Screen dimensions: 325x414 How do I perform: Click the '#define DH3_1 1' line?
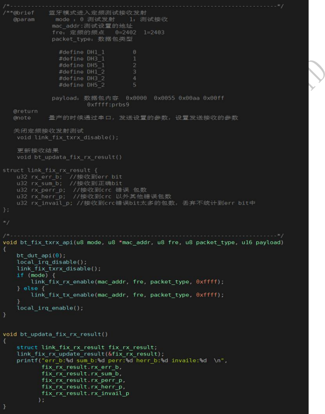coord(98,59)
